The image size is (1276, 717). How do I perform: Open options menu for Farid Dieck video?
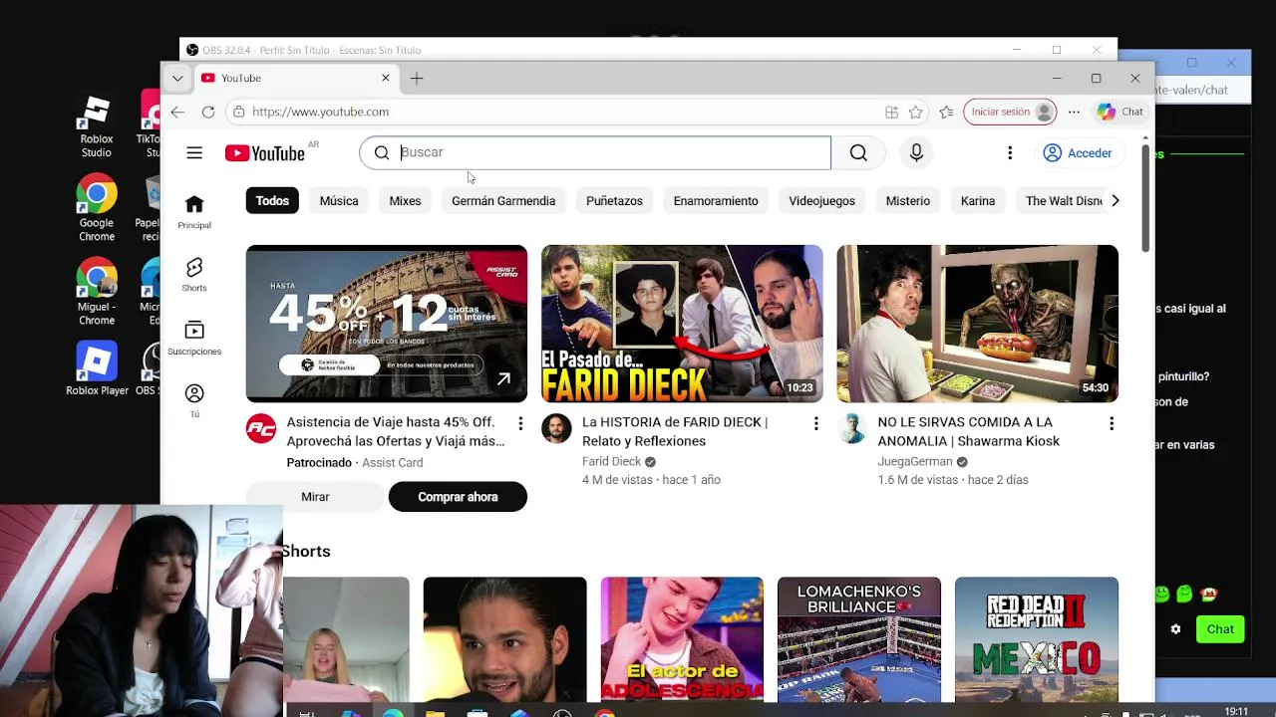[x=815, y=424]
